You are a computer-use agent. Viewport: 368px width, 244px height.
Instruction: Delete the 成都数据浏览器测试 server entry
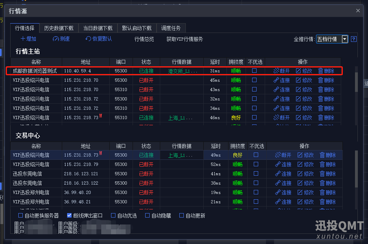(326, 71)
